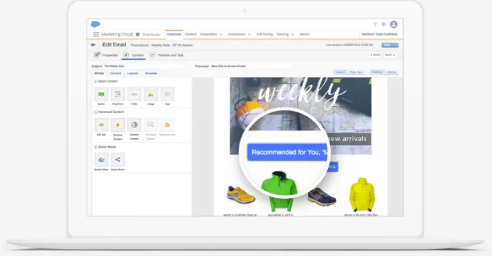Image resolution: width=492 pixels, height=256 pixels.
Task: Switch preview to Desktop
Action: point(377,72)
